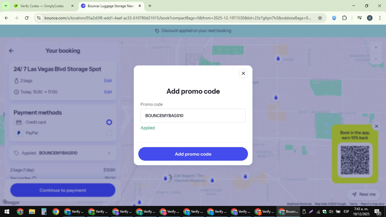Edit the 2 bags selection

pos(108,81)
